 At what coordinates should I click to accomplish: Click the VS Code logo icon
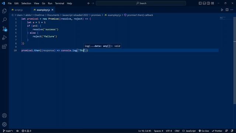click(x=3, y=3)
